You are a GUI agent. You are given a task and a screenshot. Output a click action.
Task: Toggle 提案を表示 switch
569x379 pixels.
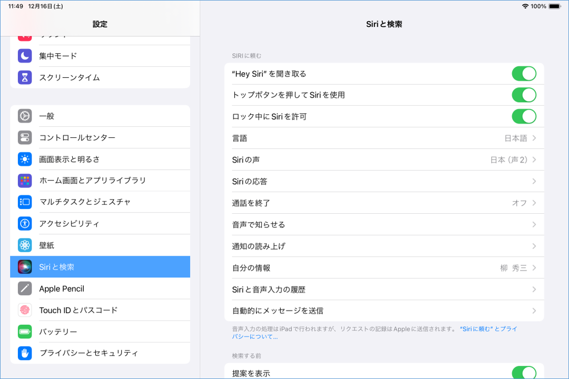coord(524,373)
